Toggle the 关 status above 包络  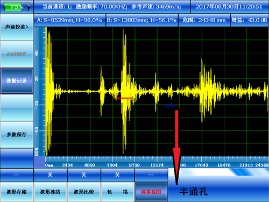(x=117, y=175)
